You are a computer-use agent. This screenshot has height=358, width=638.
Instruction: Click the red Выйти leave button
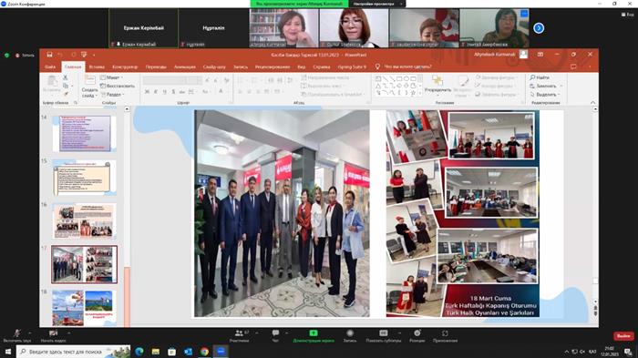click(x=623, y=336)
